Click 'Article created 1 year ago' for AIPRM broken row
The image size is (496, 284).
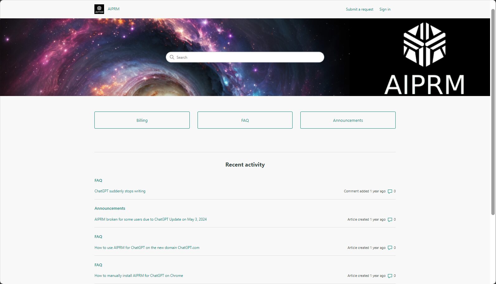[x=366, y=219]
